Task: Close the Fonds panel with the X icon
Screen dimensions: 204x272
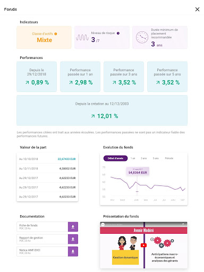Action: coord(197,10)
